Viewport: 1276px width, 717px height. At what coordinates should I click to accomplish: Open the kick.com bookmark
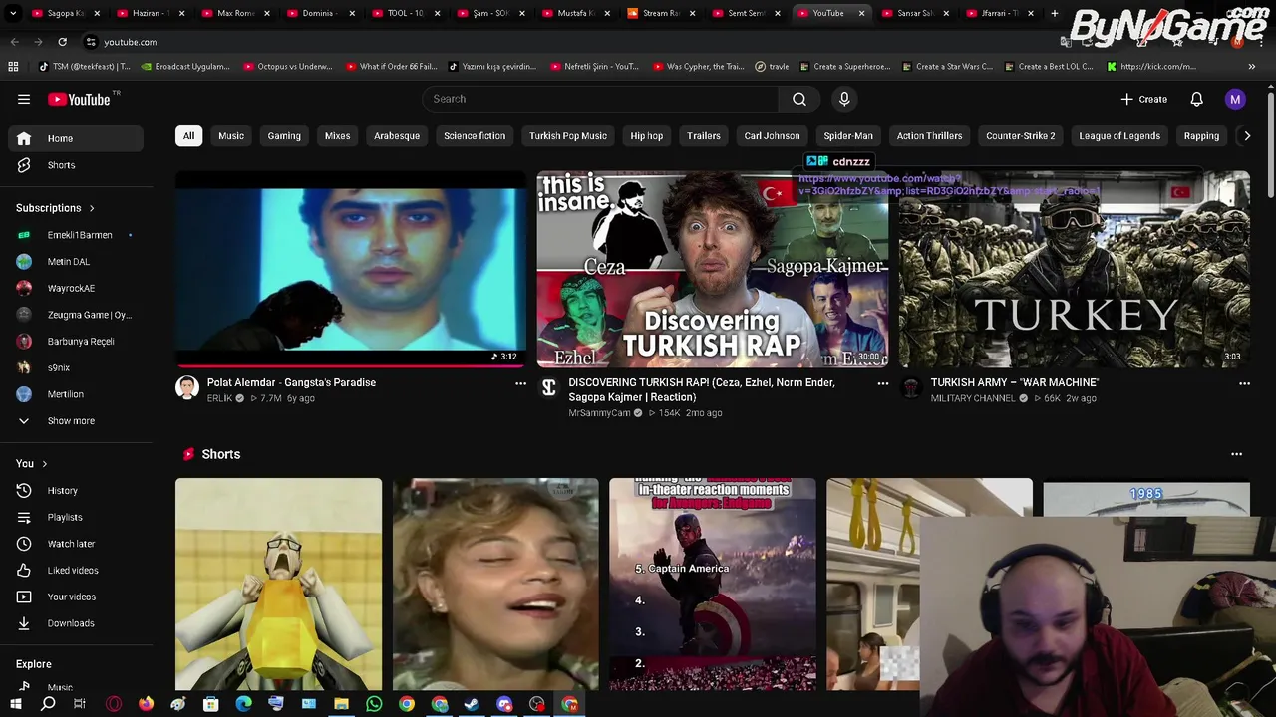click(1150, 67)
